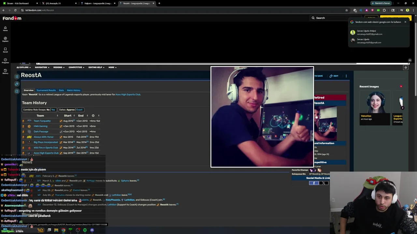417x234 pixels.
Task: Switch to Halpern Leaguepedia browser tab
Action: [98, 3]
